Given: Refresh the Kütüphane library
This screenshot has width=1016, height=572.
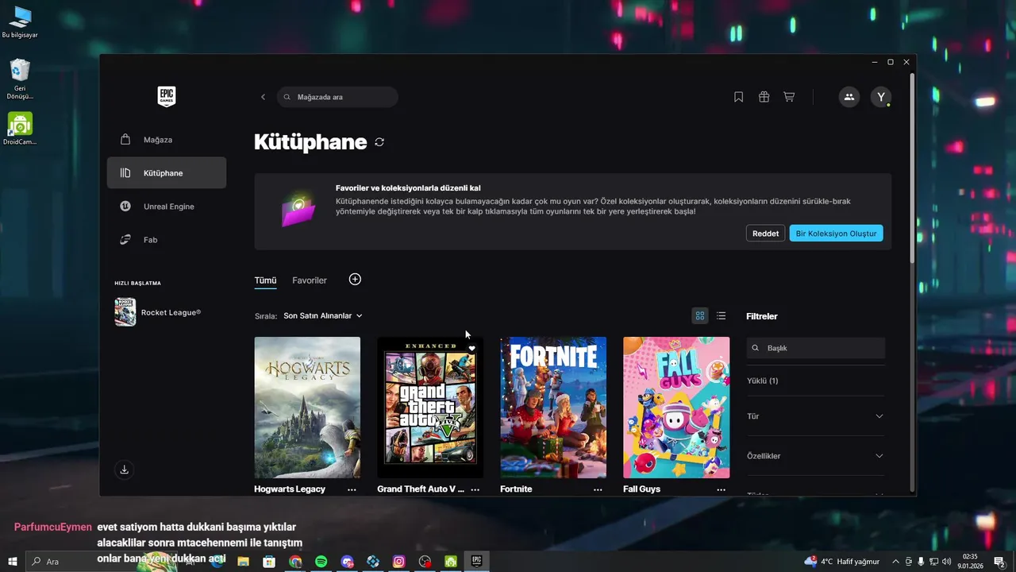Looking at the screenshot, I should click(x=379, y=142).
